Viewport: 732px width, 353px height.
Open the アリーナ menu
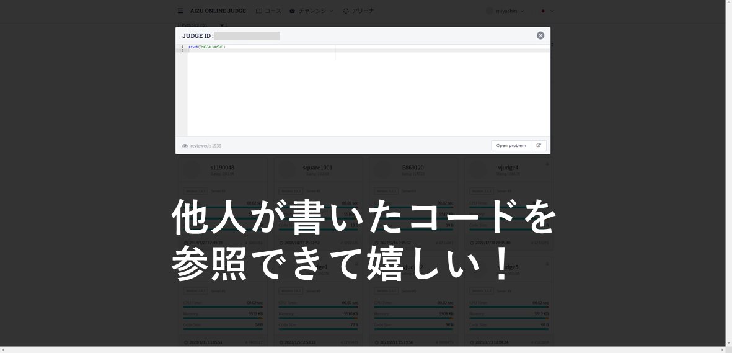pyautogui.click(x=358, y=11)
